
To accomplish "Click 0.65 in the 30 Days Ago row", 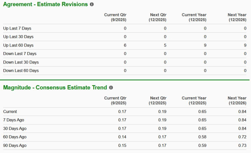I will pyautogui.click(x=202, y=128).
